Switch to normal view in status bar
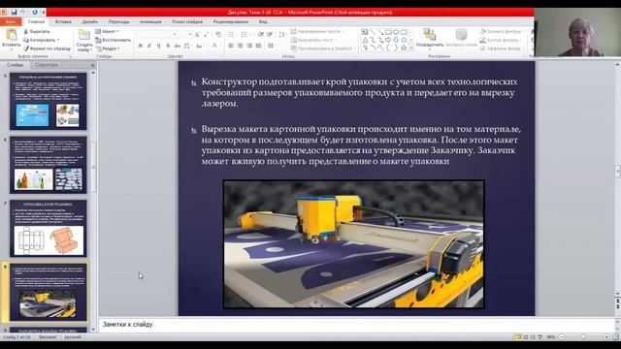 click(517, 337)
